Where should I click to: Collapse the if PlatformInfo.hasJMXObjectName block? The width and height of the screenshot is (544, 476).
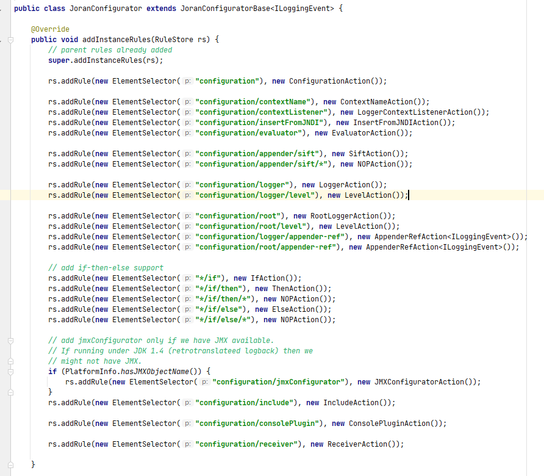point(11,372)
